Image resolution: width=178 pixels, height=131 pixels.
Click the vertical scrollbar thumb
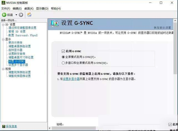point(175,48)
